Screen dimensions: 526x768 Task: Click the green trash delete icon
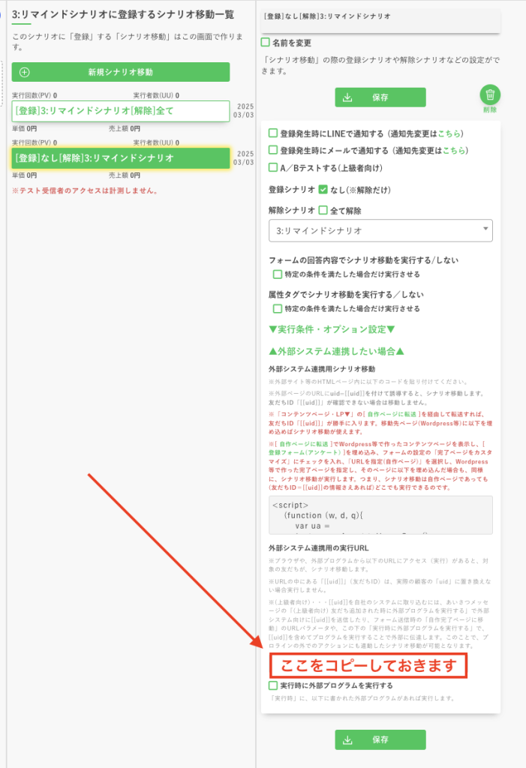tap(489, 94)
